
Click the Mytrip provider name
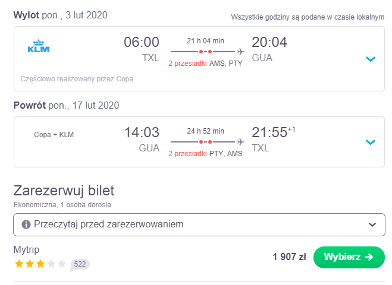coord(26,249)
